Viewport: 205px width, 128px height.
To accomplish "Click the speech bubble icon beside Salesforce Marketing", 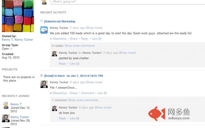I will pyautogui.click(x=42, y=21).
